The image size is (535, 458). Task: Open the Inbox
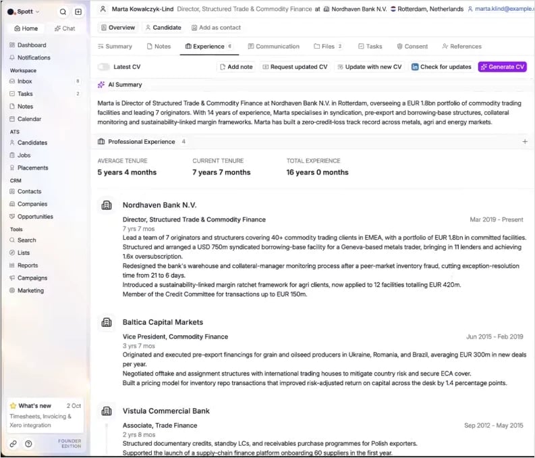[x=45, y=81]
